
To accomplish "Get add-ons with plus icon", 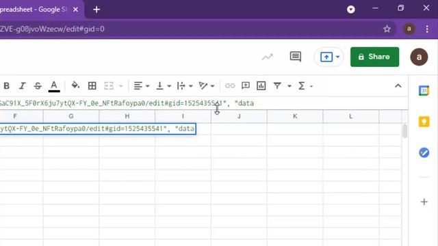I will pyautogui.click(x=424, y=202).
